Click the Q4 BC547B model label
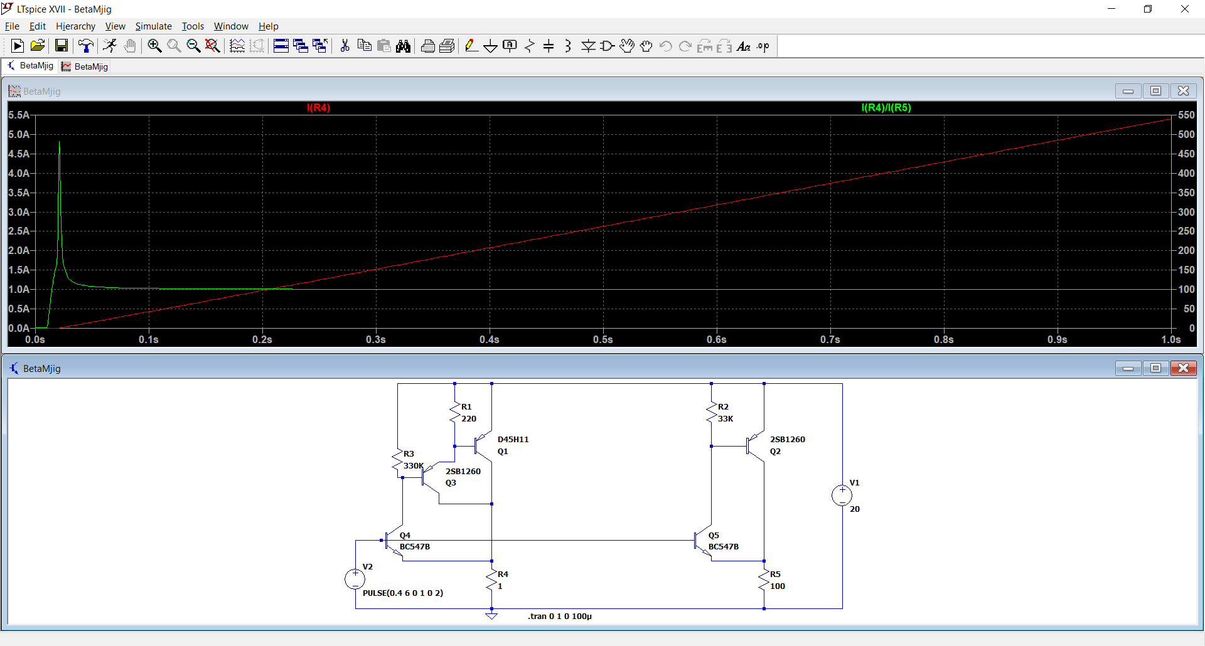Screen dimensions: 1205x646 (415, 547)
